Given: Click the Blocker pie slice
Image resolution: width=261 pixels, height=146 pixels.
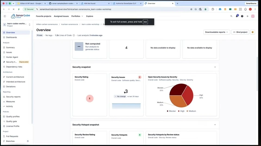Looking at the screenshot, I should pyautogui.click(x=178, y=89).
